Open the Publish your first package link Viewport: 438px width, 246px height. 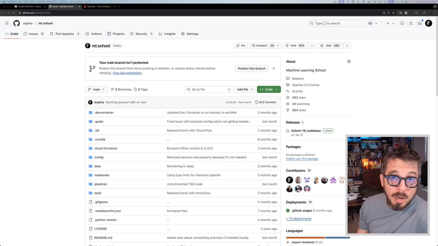point(302,159)
